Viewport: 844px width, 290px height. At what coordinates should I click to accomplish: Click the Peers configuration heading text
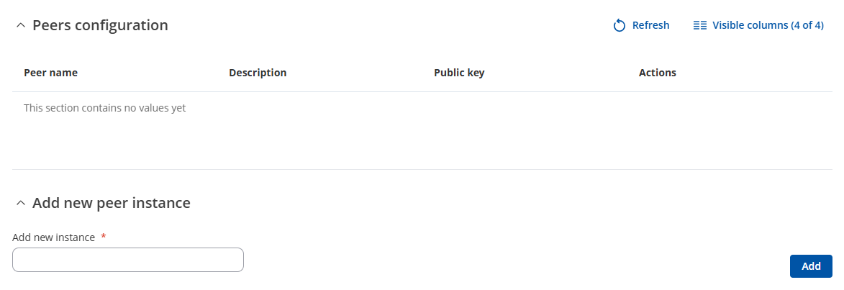tap(100, 25)
